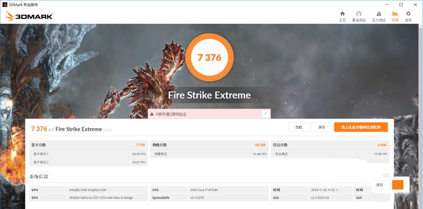Click the 综合分数 combined score header
The width and height of the screenshot is (423, 209).
click(x=280, y=145)
